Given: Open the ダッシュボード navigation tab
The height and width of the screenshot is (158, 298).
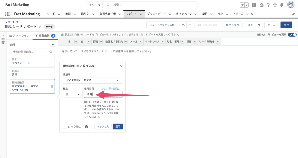Looking at the screenshot, I should (156, 14).
